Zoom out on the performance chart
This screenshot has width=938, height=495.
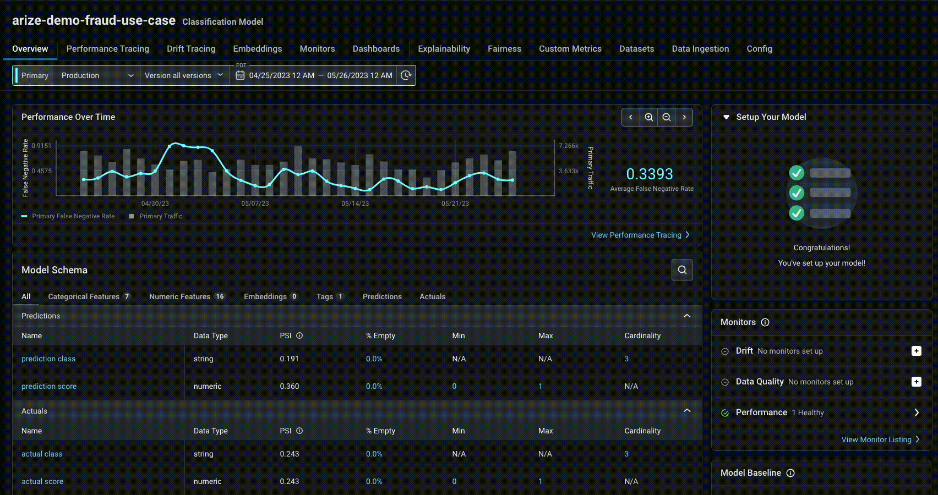[x=667, y=117]
